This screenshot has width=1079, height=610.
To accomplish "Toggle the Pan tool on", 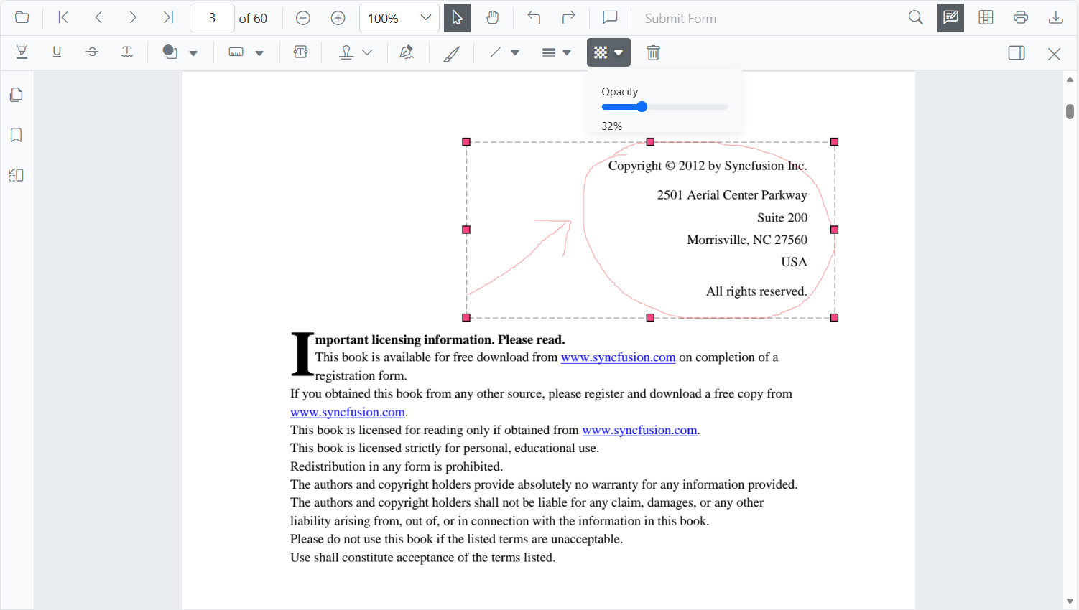I will pyautogui.click(x=492, y=17).
